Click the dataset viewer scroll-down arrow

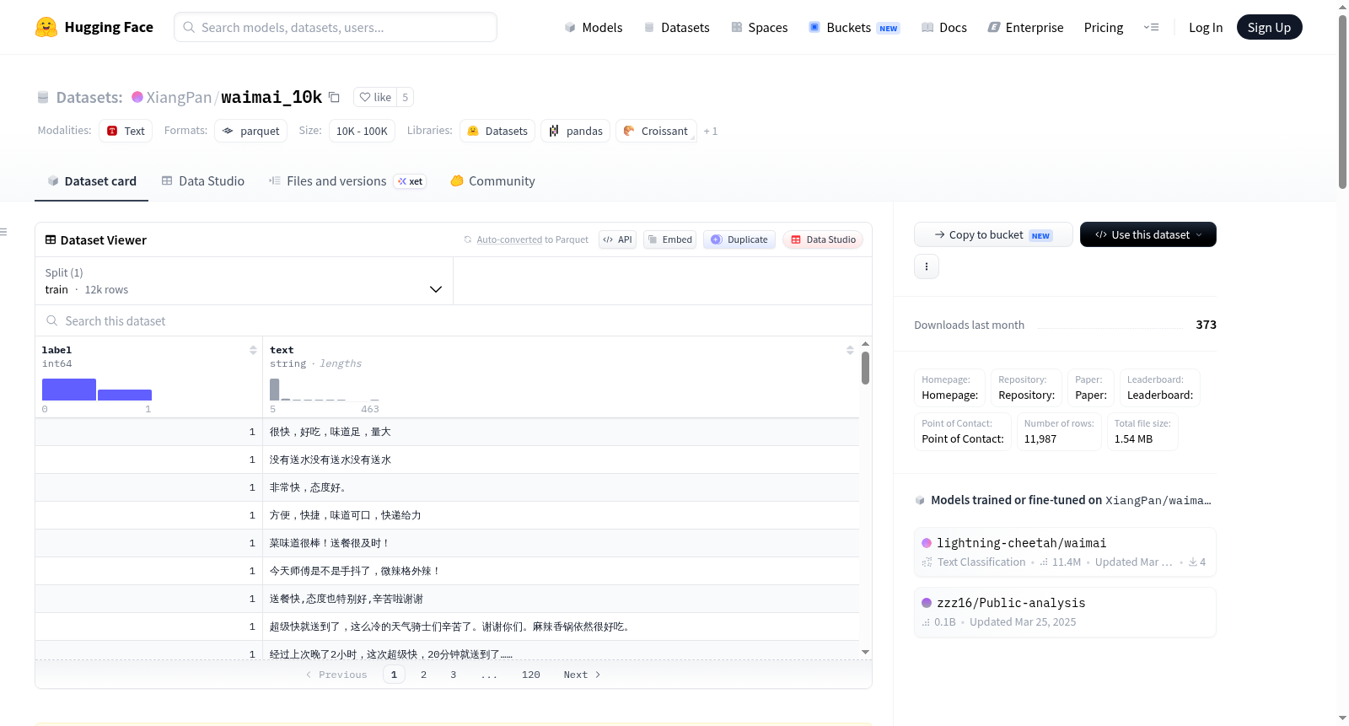click(865, 652)
